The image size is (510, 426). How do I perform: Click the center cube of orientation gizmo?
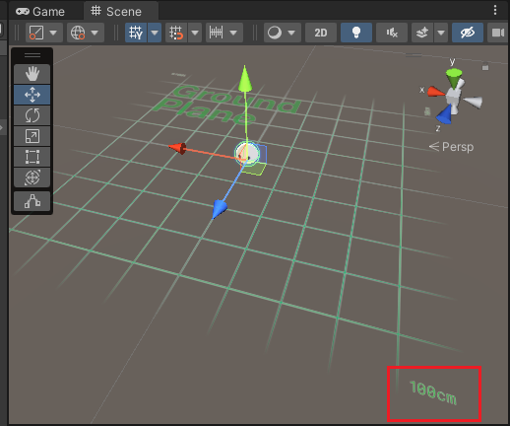(453, 97)
